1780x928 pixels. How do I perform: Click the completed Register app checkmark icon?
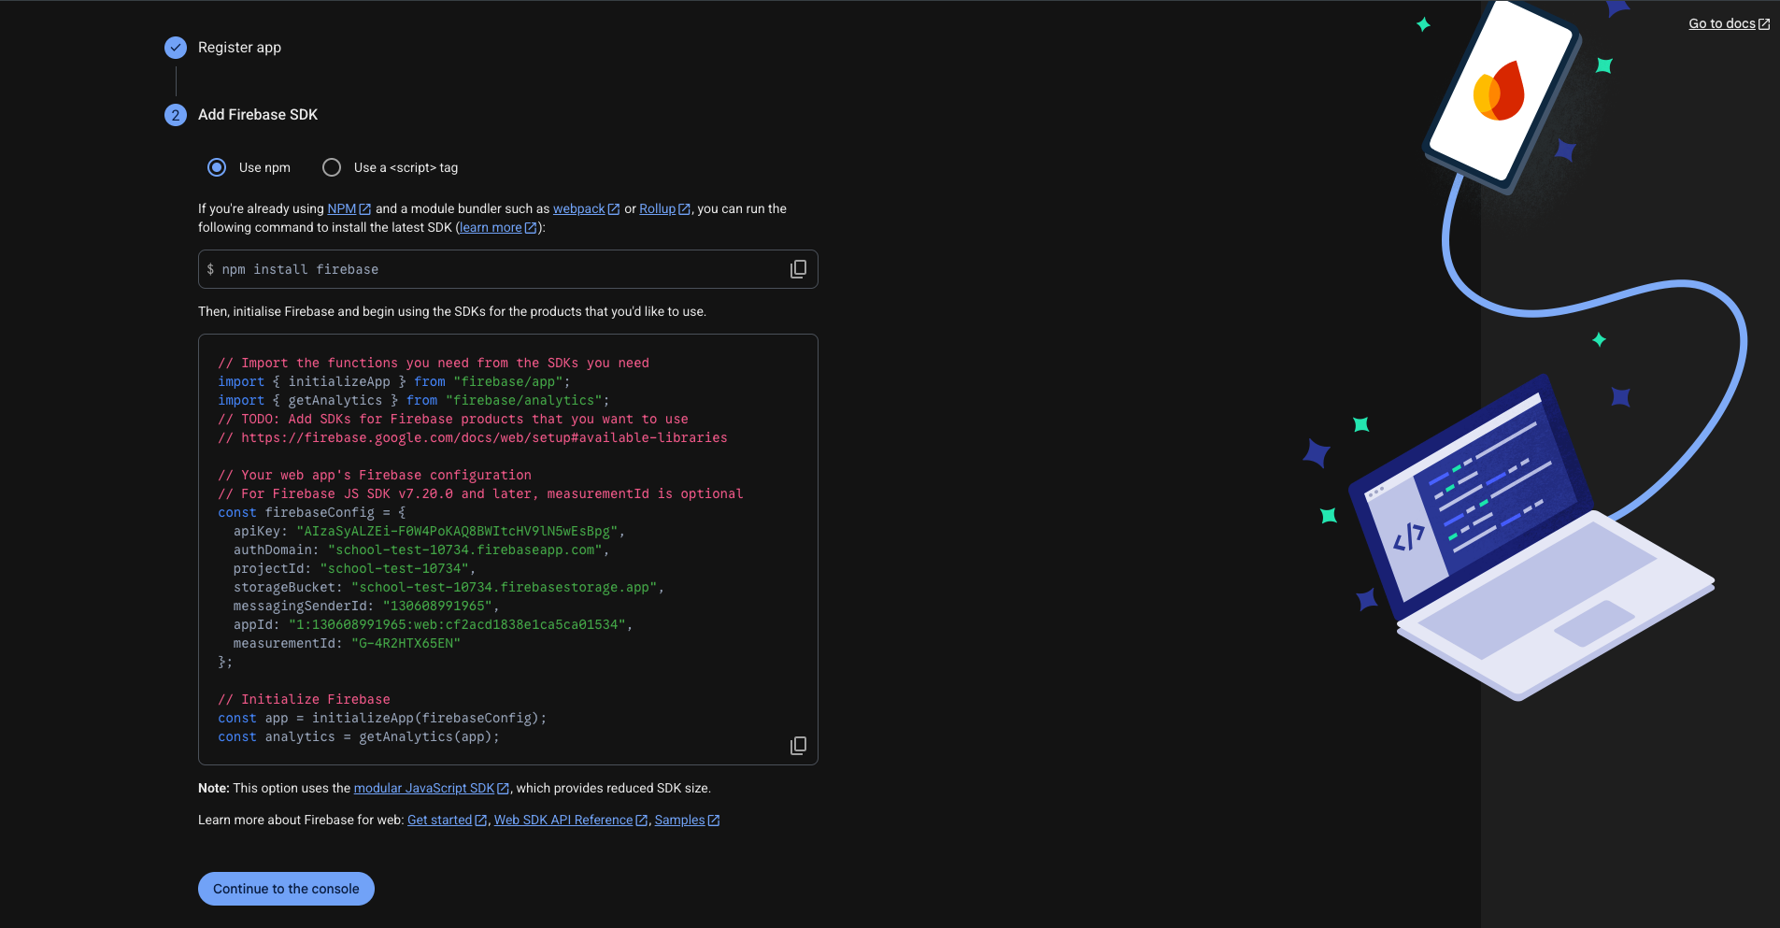tap(176, 47)
